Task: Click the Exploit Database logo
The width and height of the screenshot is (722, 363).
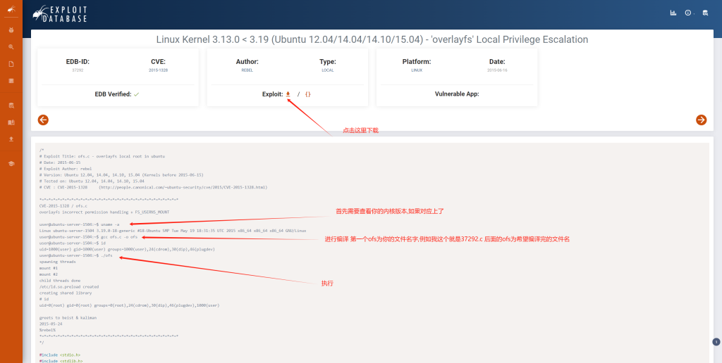Action: pyautogui.click(x=61, y=13)
